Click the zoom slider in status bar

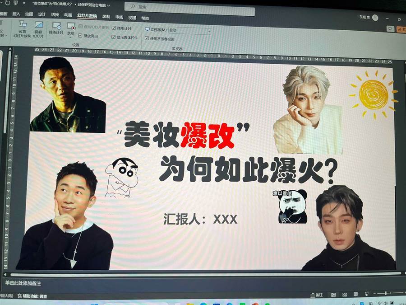coord(385,294)
